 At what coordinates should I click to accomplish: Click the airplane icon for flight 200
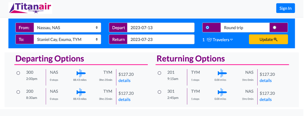[x=81, y=92]
